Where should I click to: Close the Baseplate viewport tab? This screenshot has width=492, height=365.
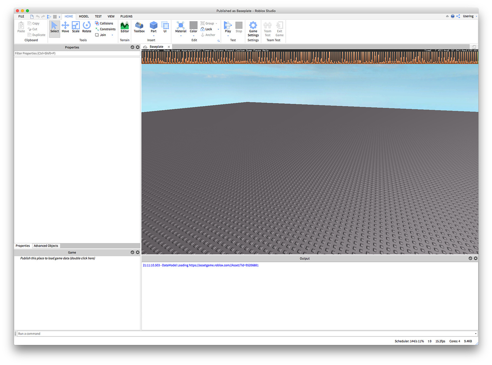tap(169, 47)
